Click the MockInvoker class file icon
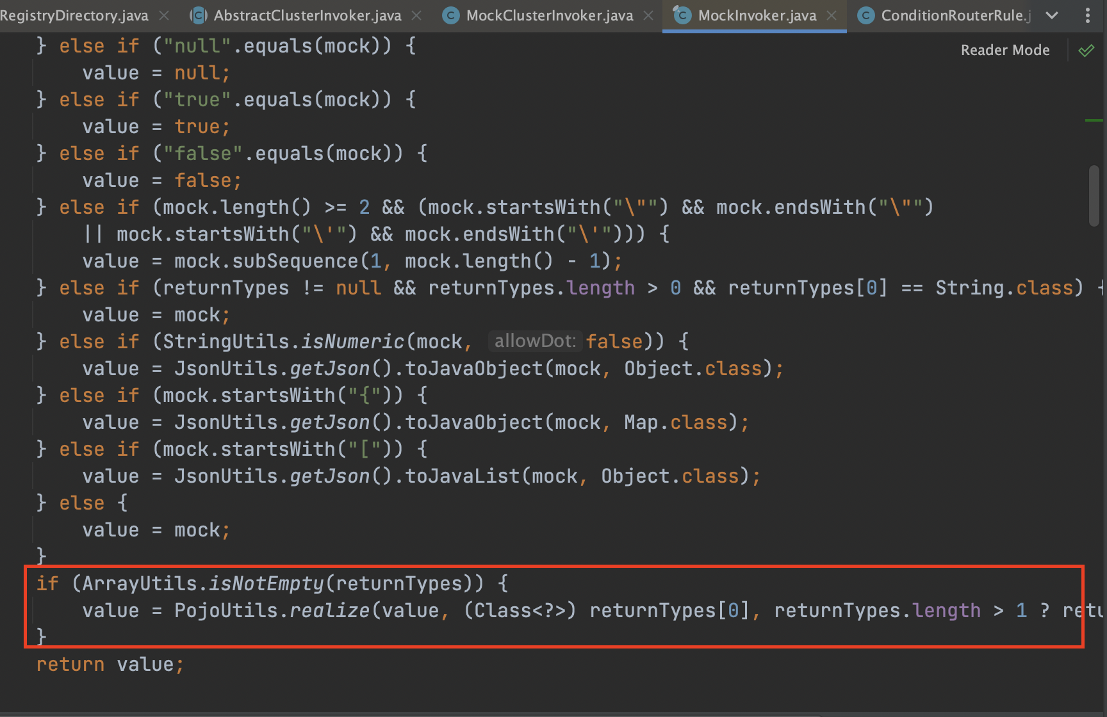The height and width of the screenshot is (717, 1107). click(682, 15)
